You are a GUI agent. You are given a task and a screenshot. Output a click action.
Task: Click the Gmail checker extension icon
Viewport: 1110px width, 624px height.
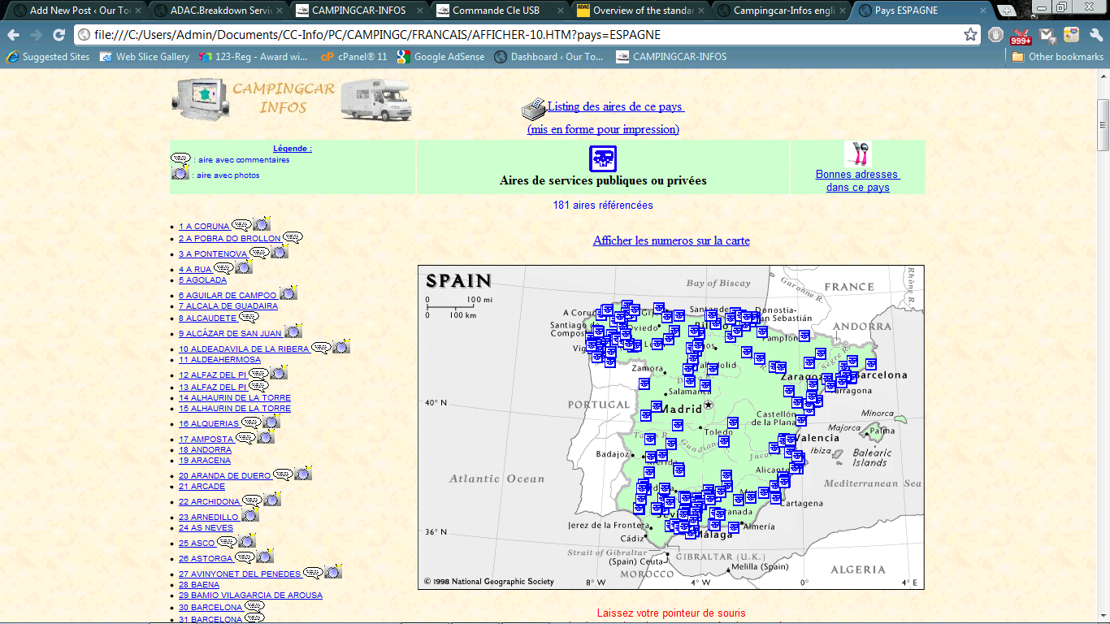click(x=1047, y=35)
